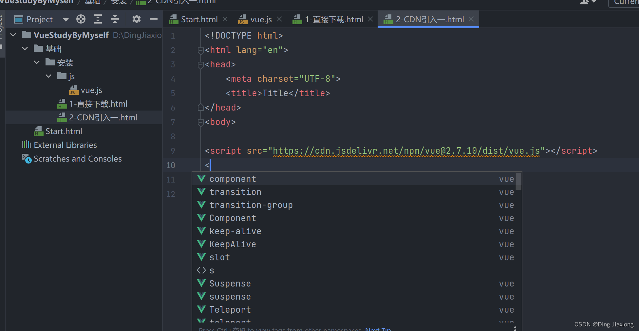Click the Collapse All icon in Project toolbar
This screenshot has height=331, width=639.
tap(115, 19)
